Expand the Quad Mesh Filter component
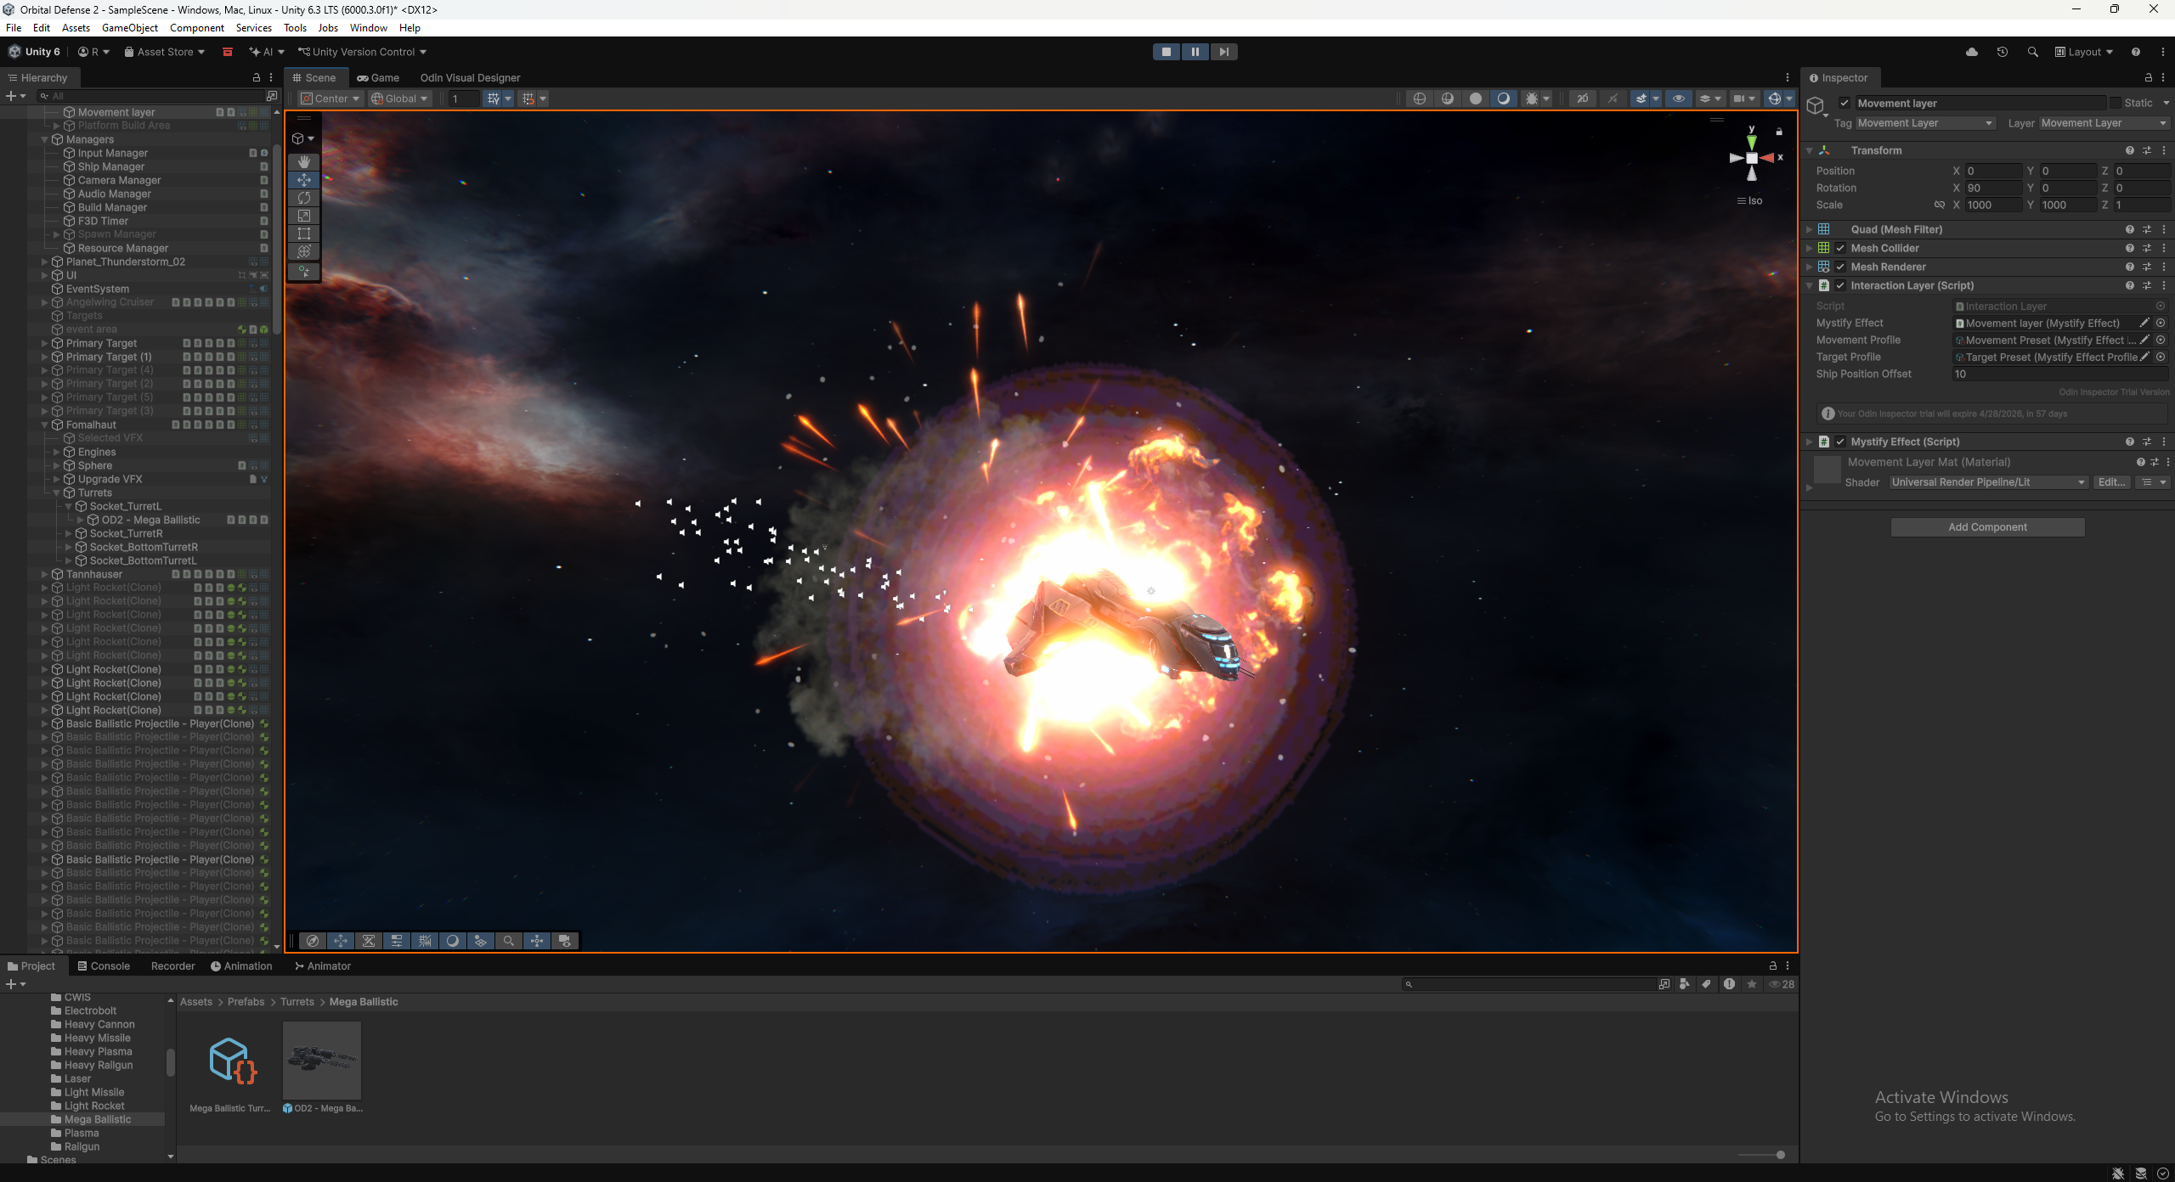Screen dimensions: 2175x1182 [x=1810, y=229]
